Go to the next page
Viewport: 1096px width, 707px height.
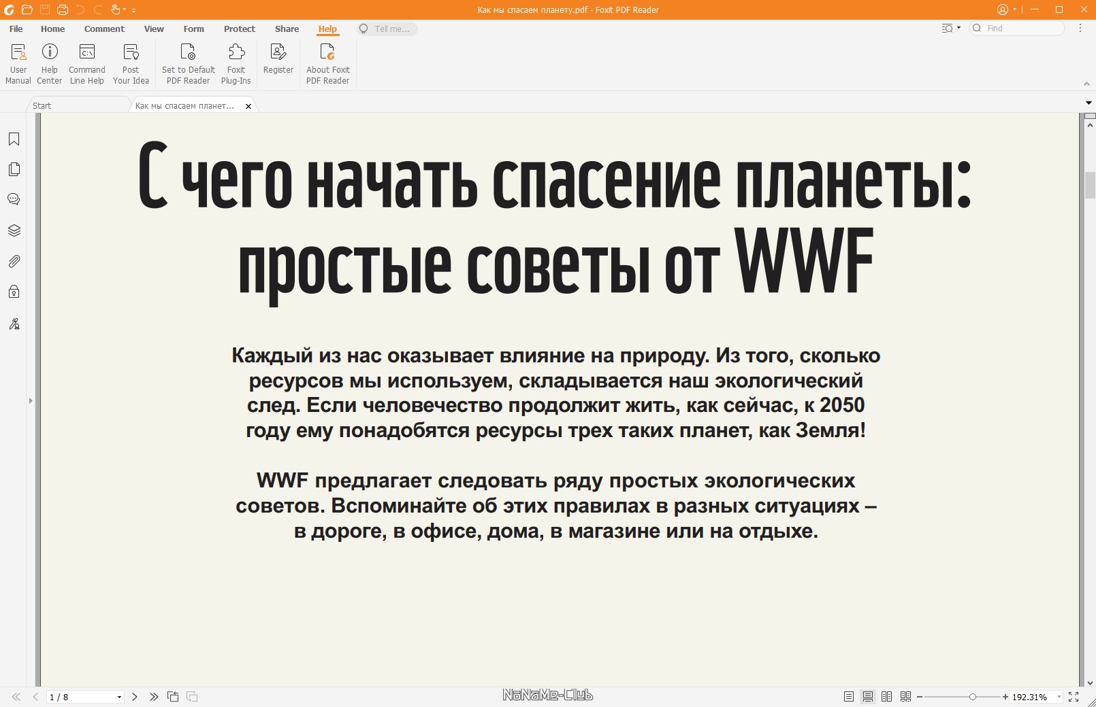[135, 697]
